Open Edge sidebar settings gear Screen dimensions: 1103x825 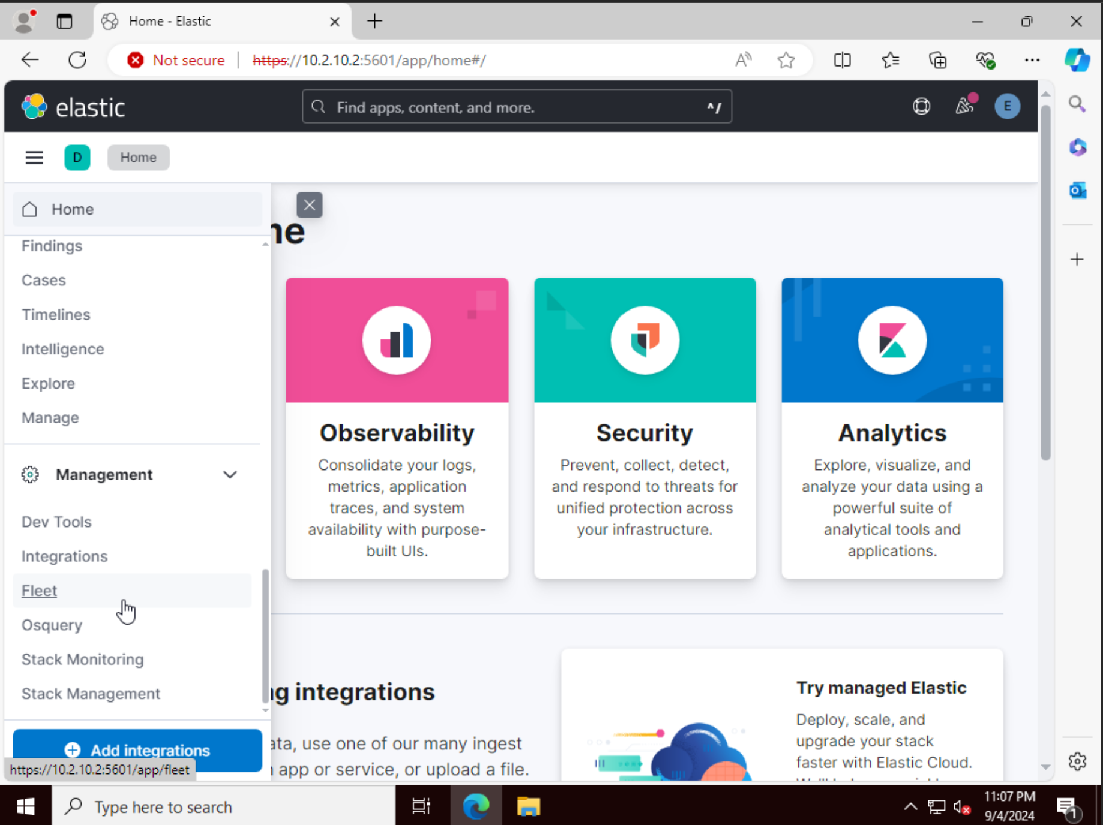coord(1077,761)
